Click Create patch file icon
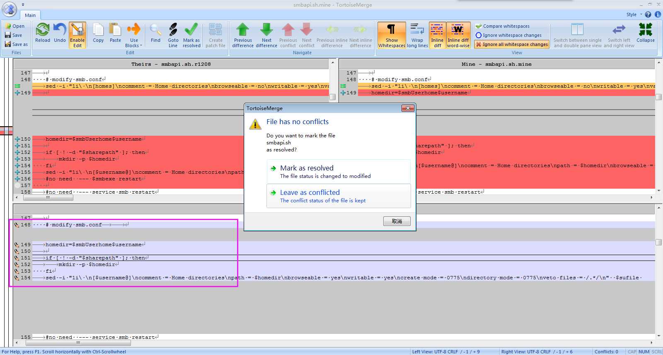This screenshot has width=663, height=355. click(215, 35)
